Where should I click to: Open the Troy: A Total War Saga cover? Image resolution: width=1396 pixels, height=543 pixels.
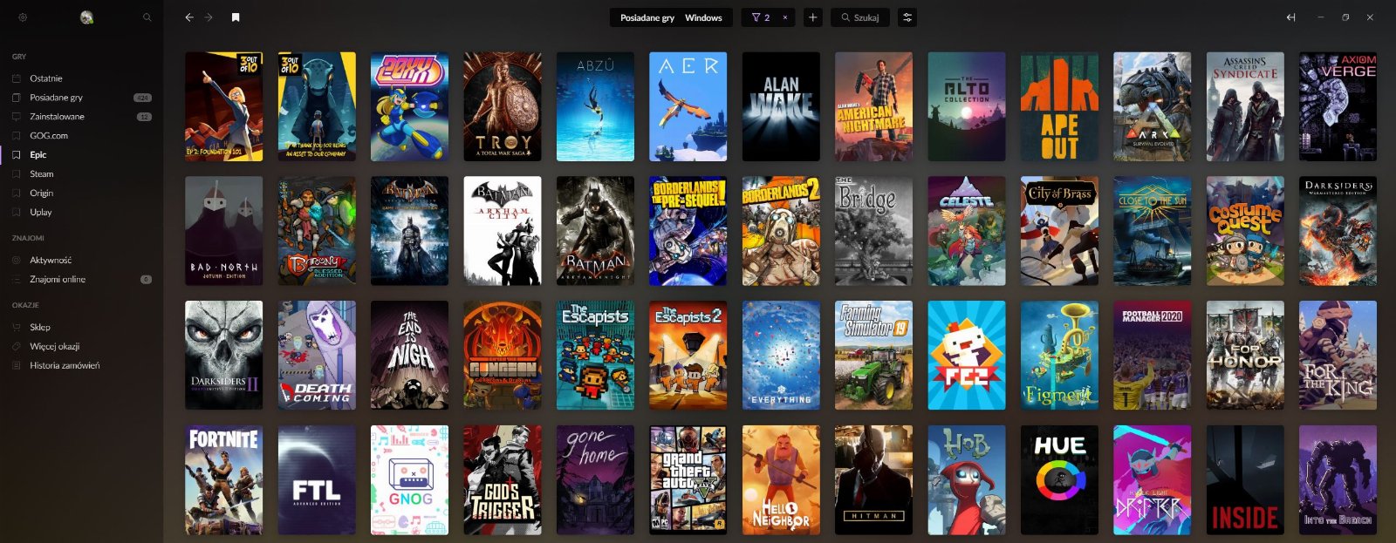(x=503, y=106)
